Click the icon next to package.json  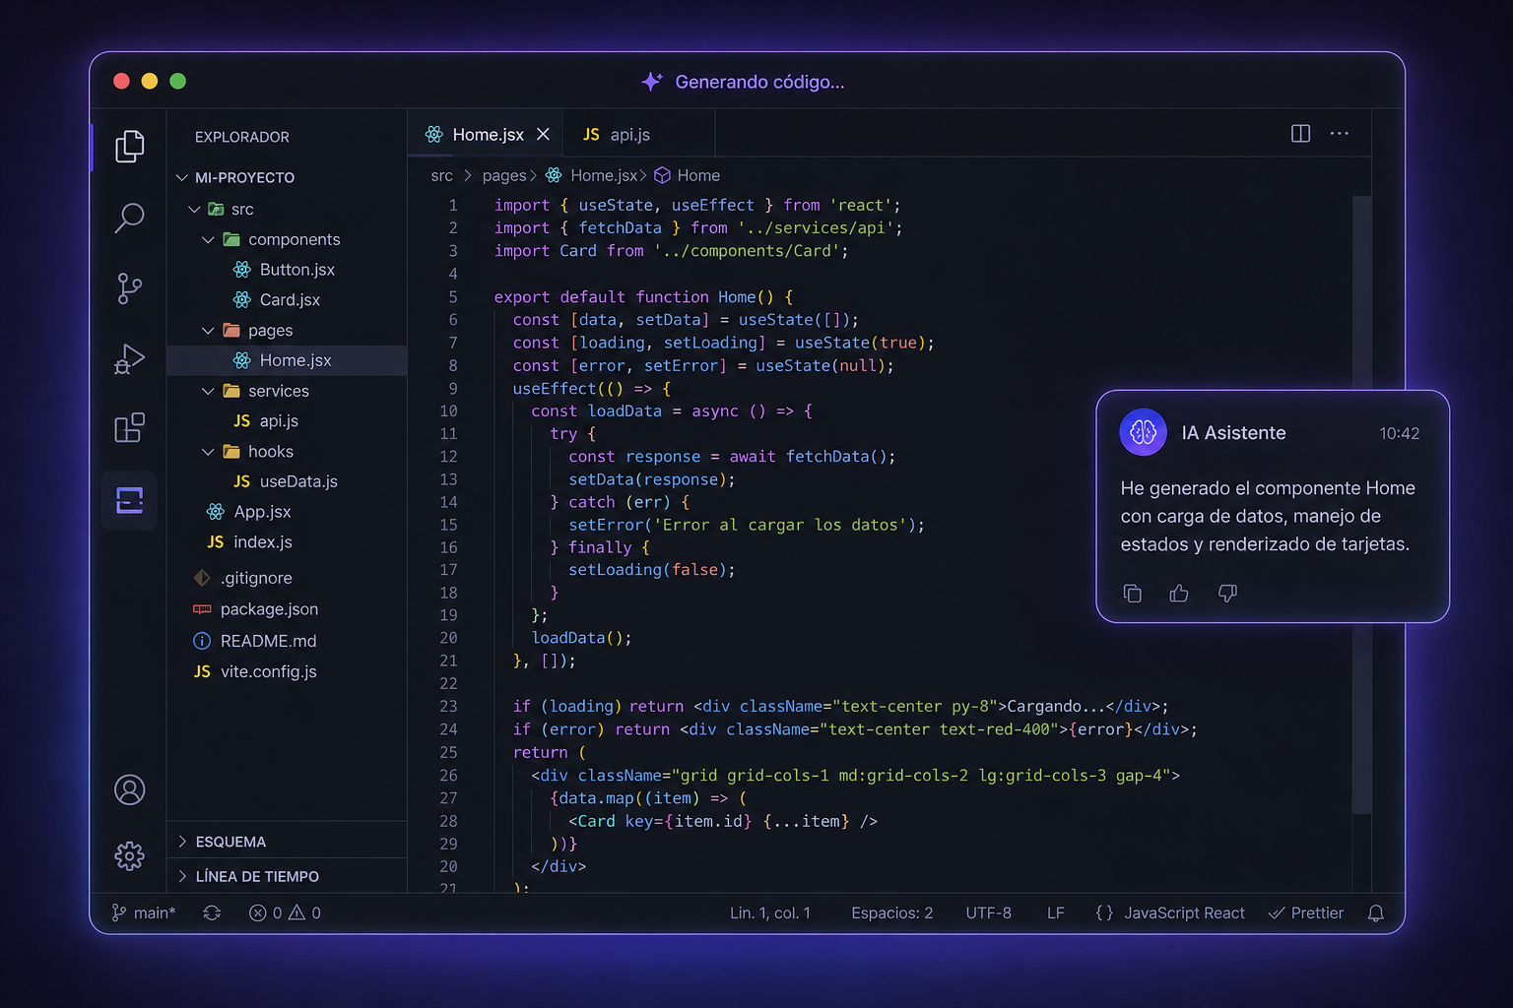pyautogui.click(x=202, y=609)
